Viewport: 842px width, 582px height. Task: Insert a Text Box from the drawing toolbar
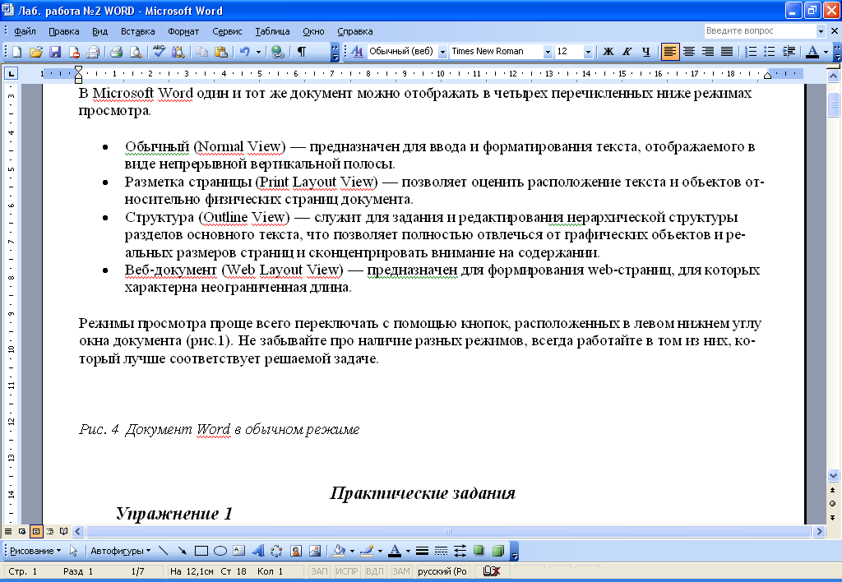coord(239,551)
